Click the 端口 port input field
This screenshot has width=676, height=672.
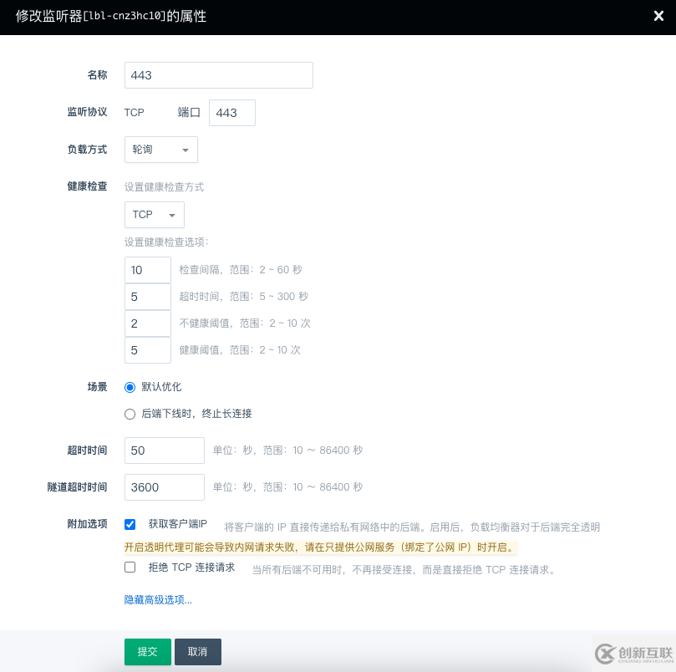click(x=232, y=113)
